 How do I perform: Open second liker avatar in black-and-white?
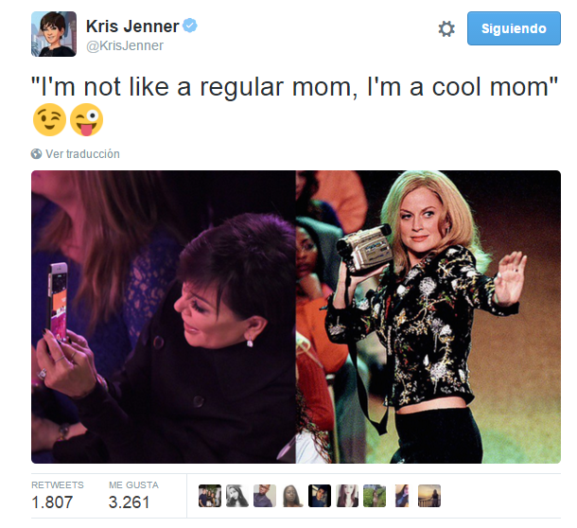point(237,496)
